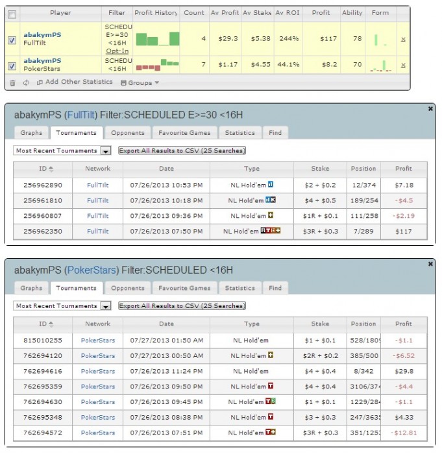The height and width of the screenshot is (454, 442).
Task: Click the turbo T icon for tournament 762695359
Action: click(x=271, y=386)
